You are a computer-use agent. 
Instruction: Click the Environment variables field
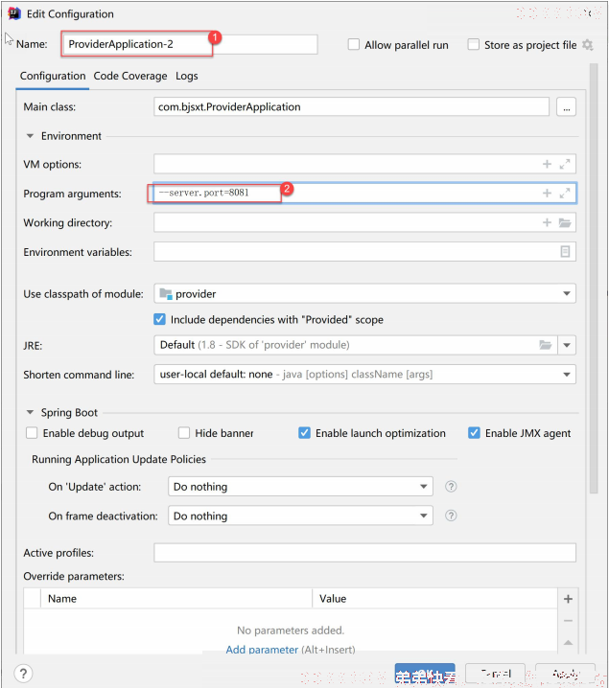coord(364,251)
